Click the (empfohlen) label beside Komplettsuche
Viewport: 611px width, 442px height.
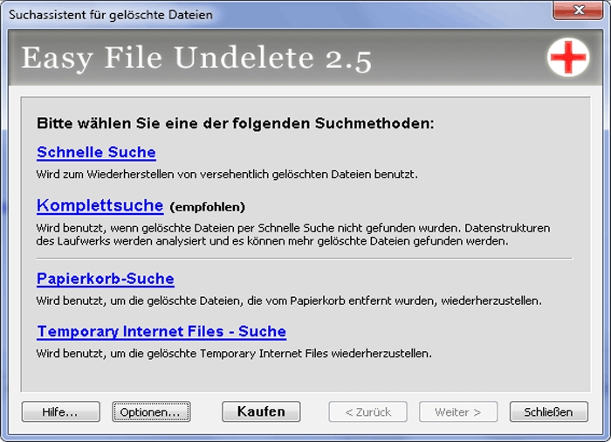(207, 208)
